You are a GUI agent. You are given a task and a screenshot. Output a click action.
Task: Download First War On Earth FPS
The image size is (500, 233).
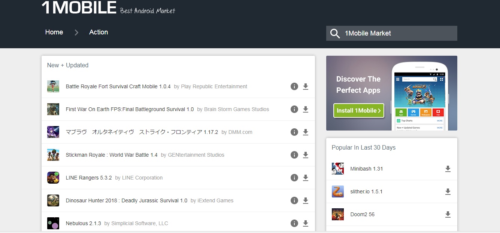[x=306, y=110]
